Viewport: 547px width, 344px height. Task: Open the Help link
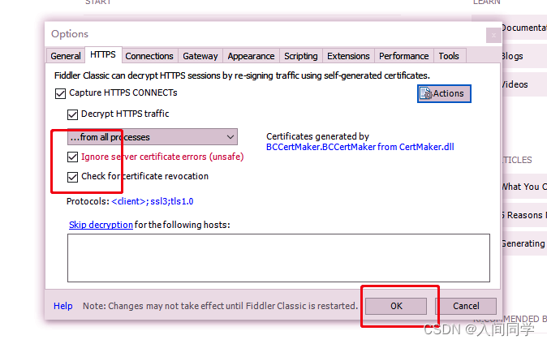click(63, 306)
